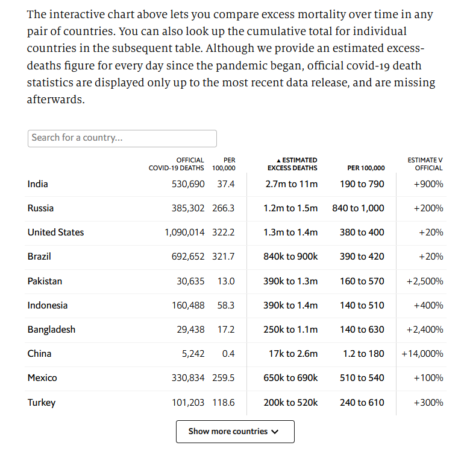
Task: Select the India row name
Action: pos(38,184)
